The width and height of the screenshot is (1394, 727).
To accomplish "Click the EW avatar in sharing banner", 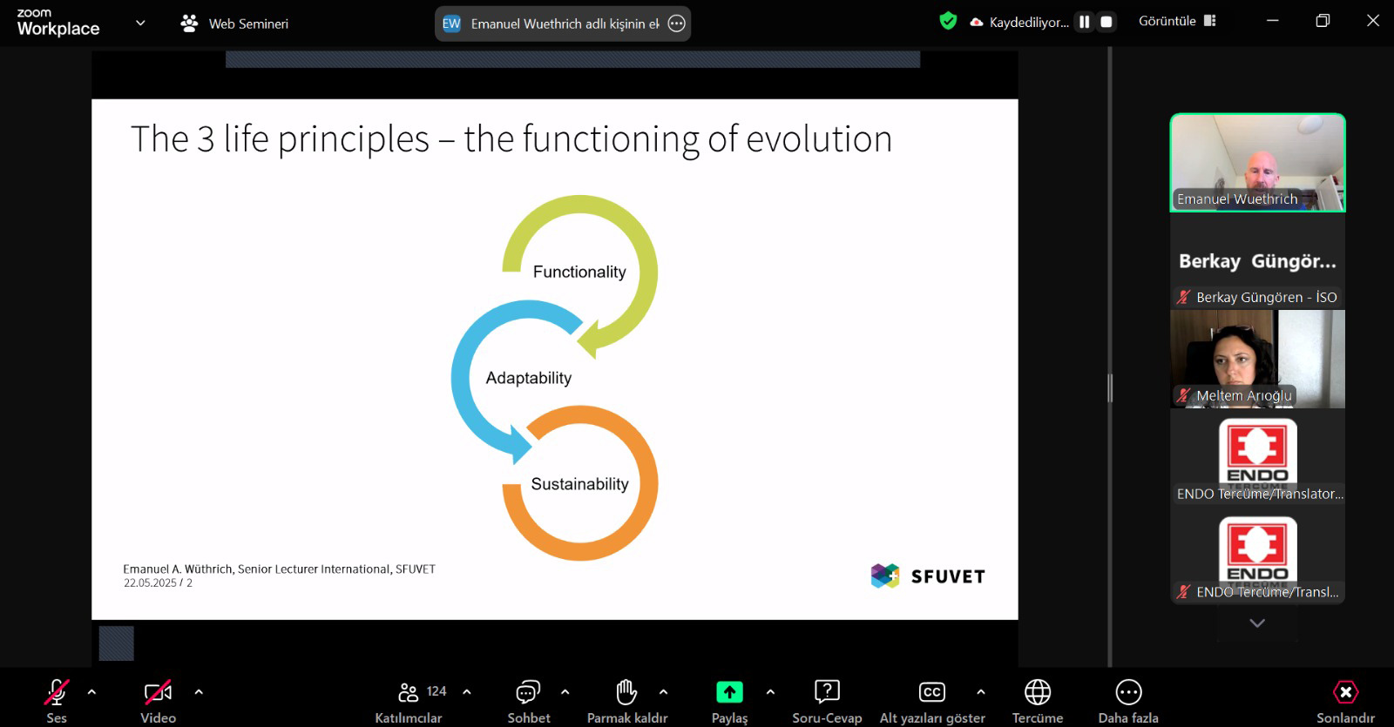I will click(x=451, y=24).
